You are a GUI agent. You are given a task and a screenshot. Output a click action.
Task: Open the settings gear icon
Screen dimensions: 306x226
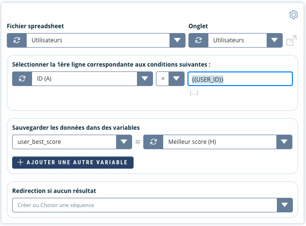tap(293, 15)
